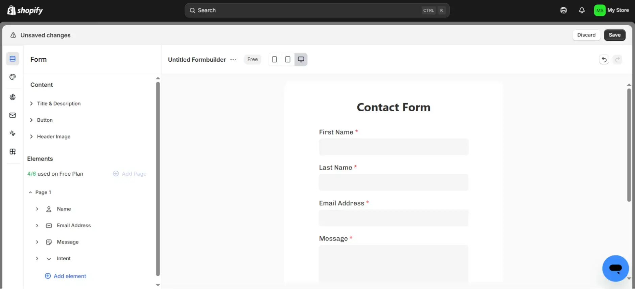
Task: Open the analytics chart sidebar icon
Action: (13, 97)
